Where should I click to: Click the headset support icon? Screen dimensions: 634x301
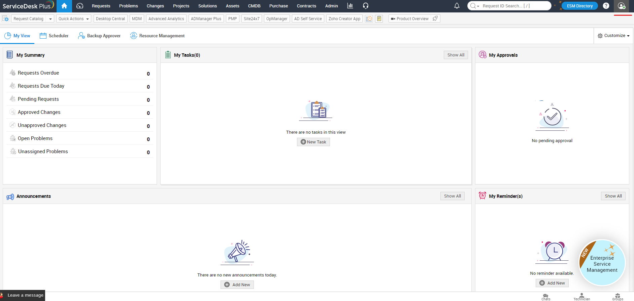[x=366, y=6]
